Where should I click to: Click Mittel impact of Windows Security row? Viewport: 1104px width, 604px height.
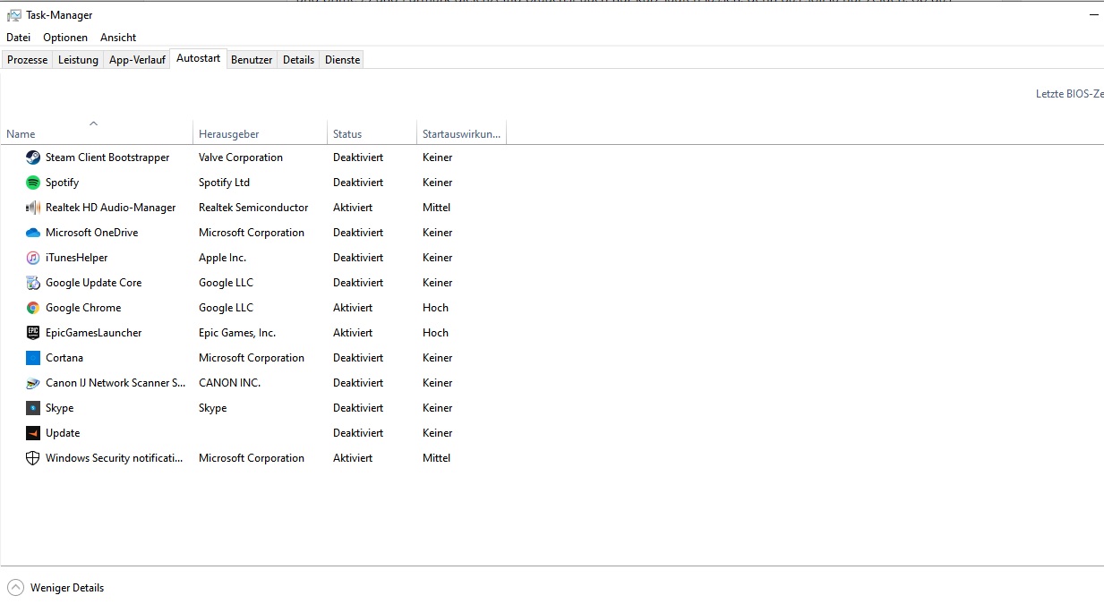click(x=436, y=458)
